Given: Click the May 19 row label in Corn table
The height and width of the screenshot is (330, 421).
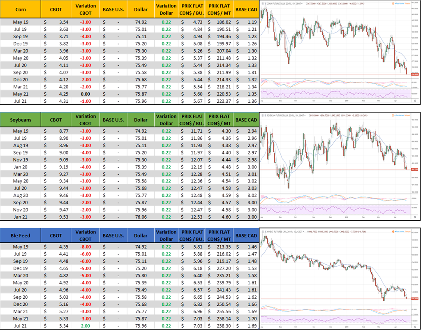Looking at the screenshot, I should [21, 22].
